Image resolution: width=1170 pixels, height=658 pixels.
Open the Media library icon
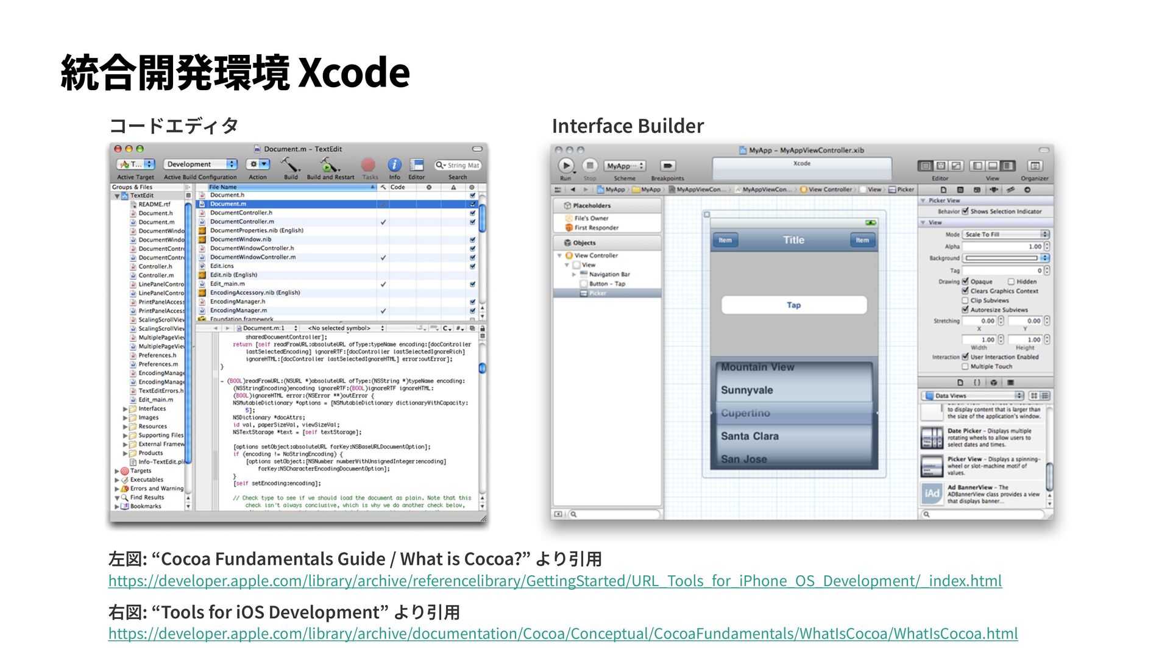[x=1010, y=383]
